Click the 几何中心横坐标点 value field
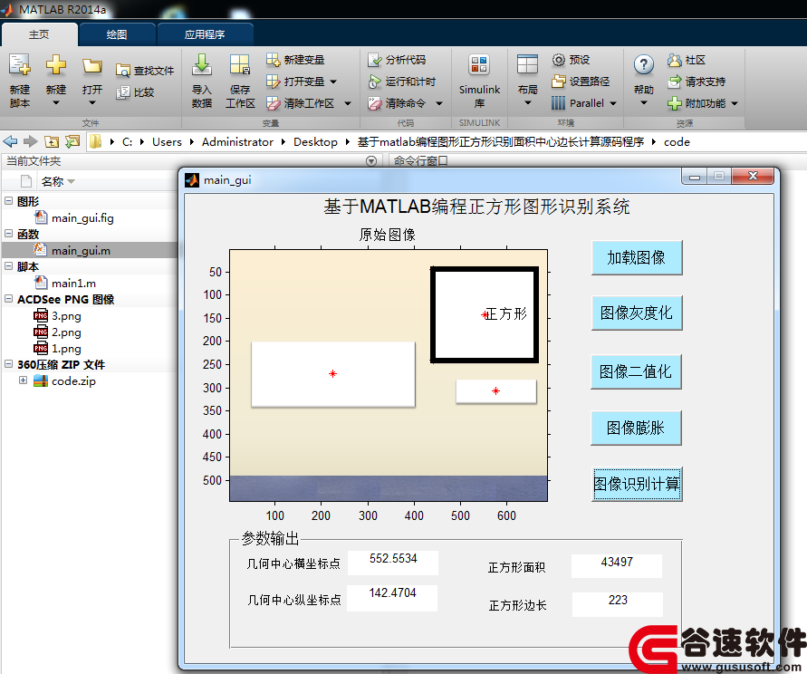This screenshot has height=674, width=807. point(393,563)
